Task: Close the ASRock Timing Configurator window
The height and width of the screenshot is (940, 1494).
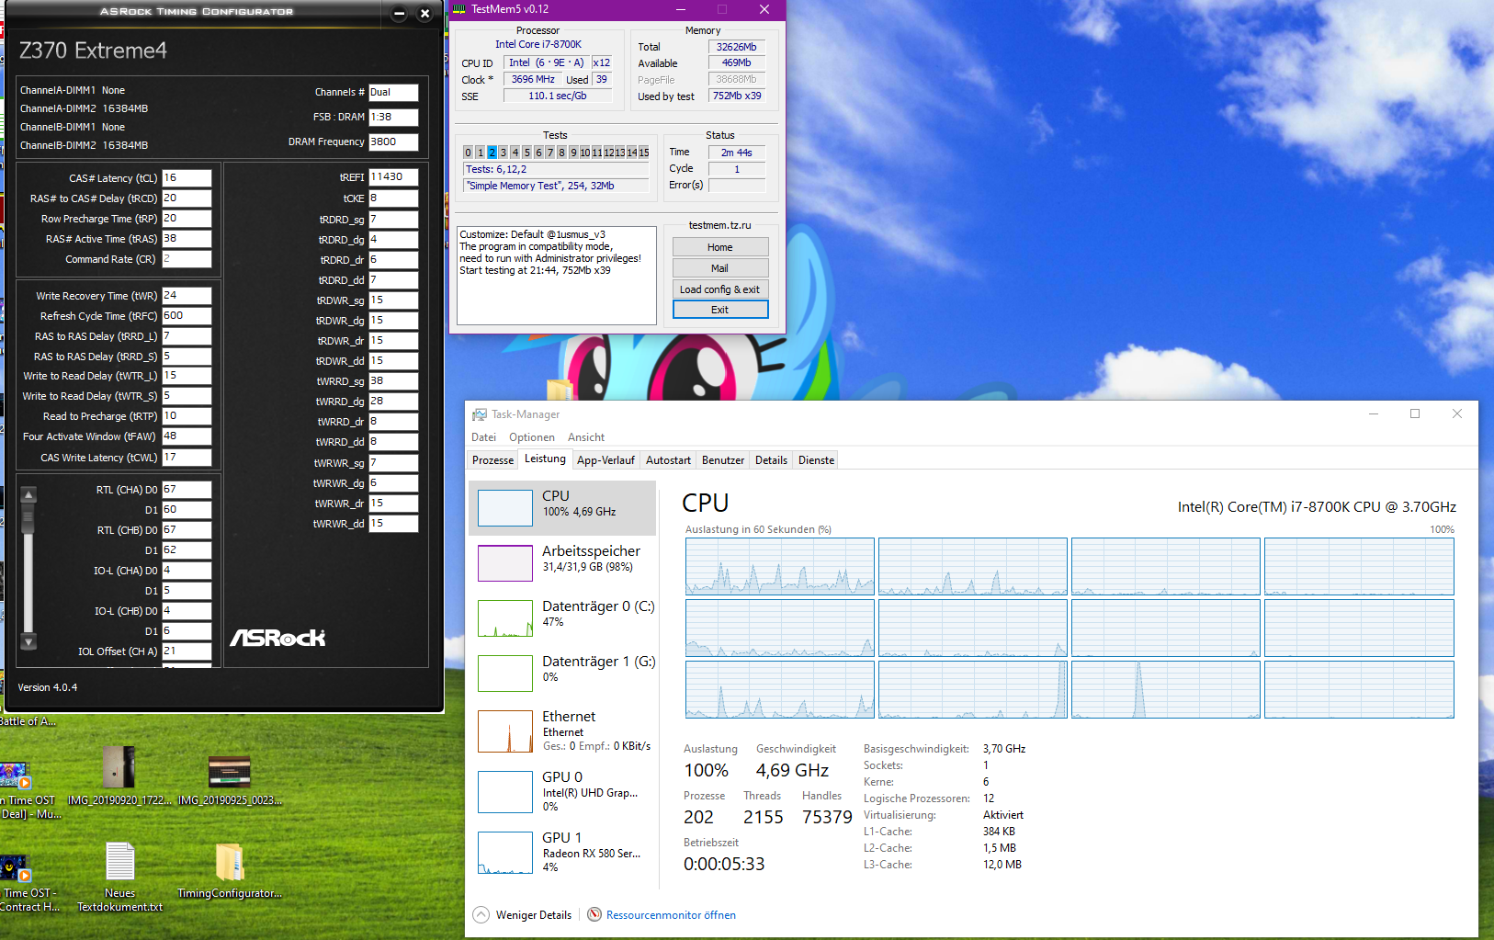Action: [x=424, y=13]
